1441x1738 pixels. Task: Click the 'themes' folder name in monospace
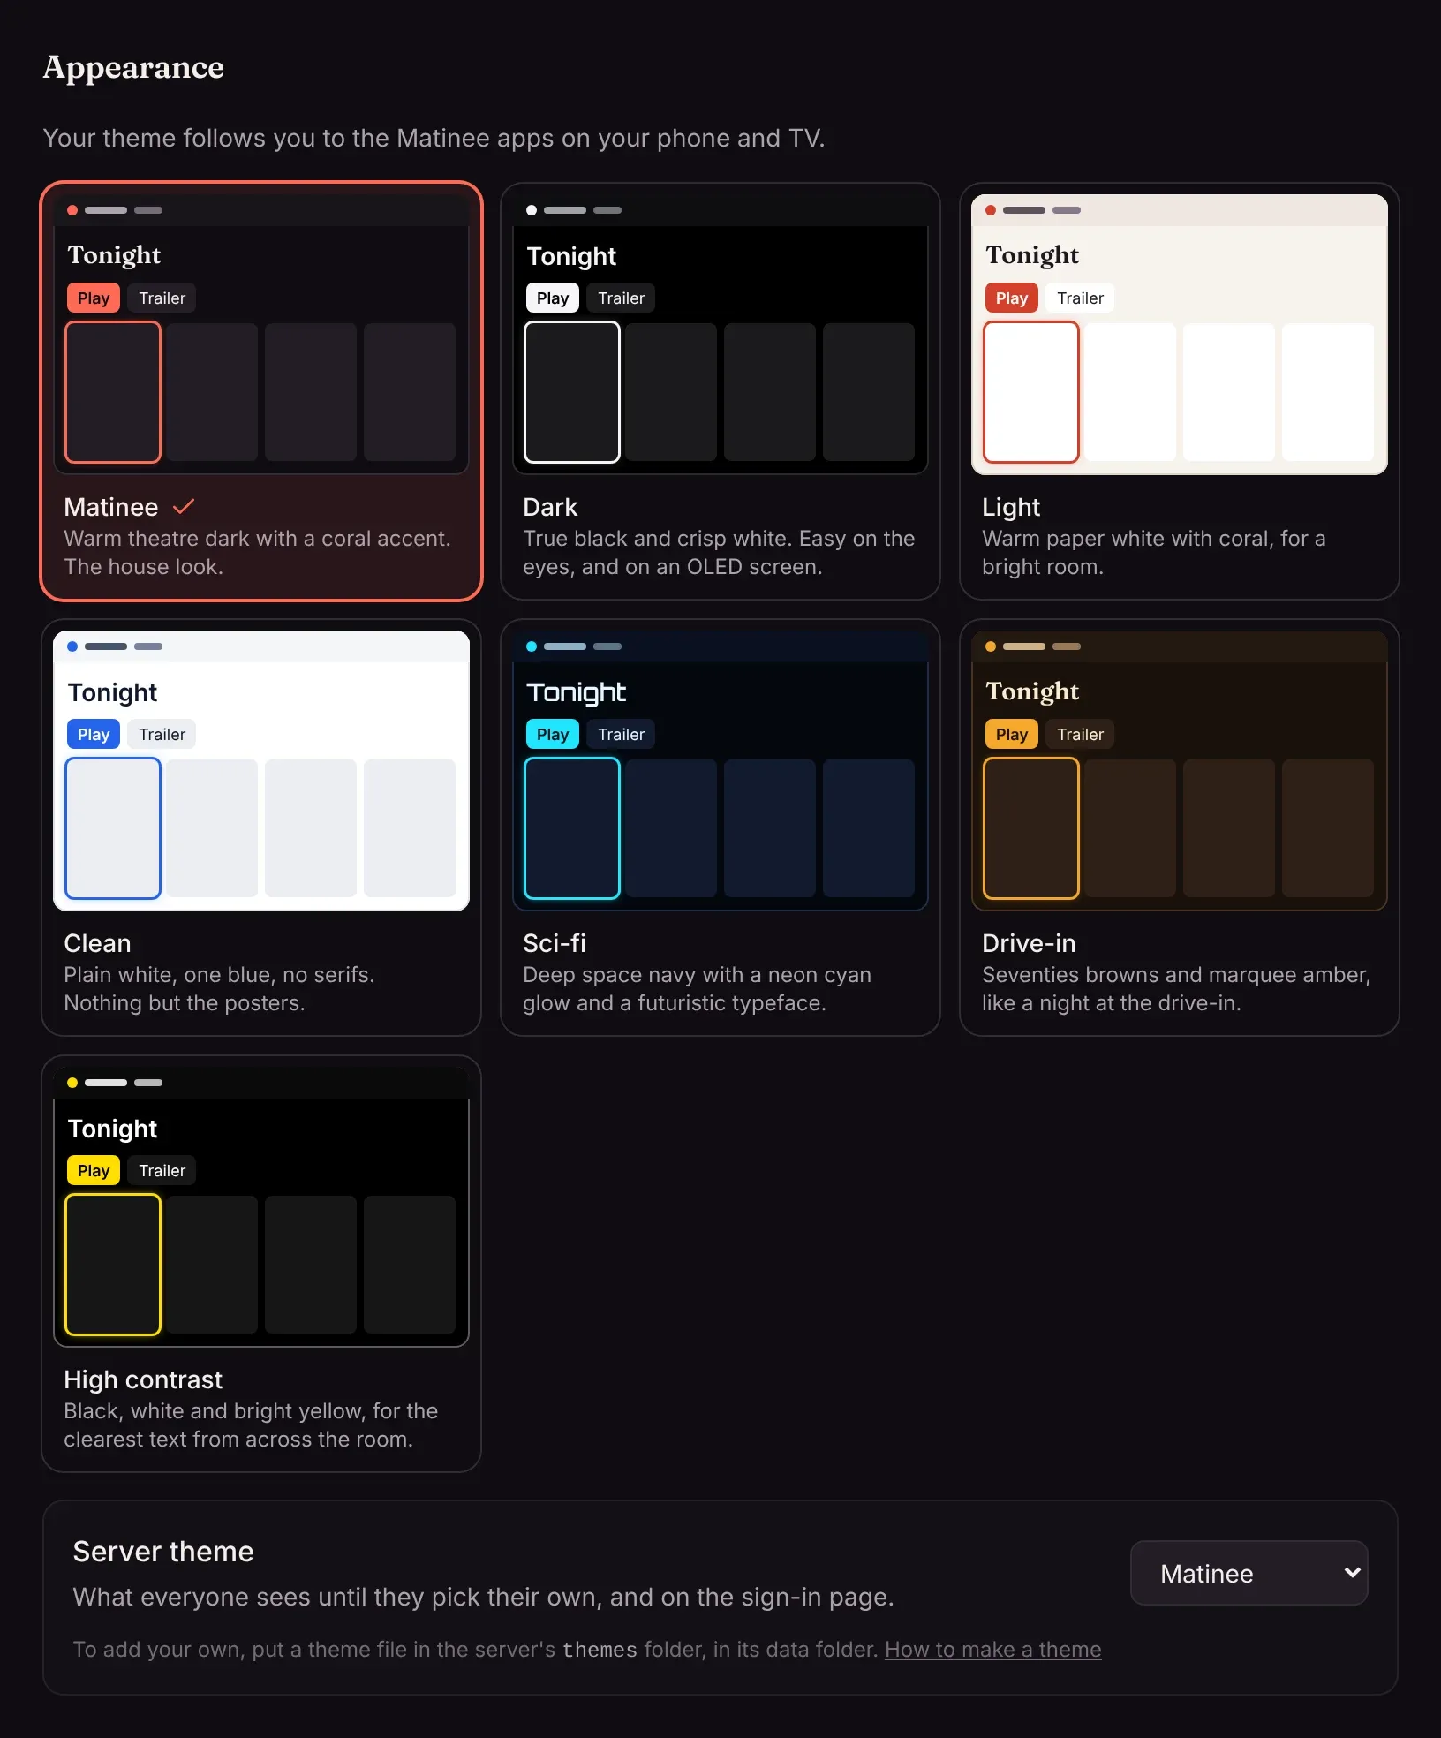click(600, 1650)
